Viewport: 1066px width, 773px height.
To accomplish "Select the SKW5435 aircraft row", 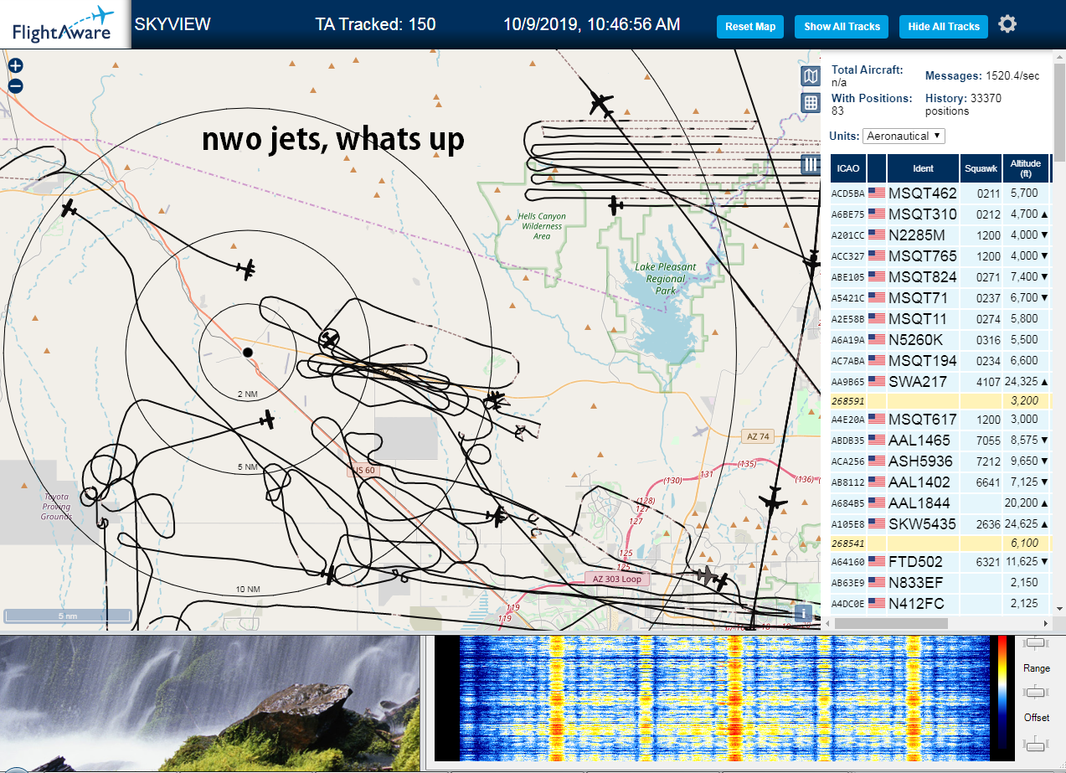I will coord(939,524).
